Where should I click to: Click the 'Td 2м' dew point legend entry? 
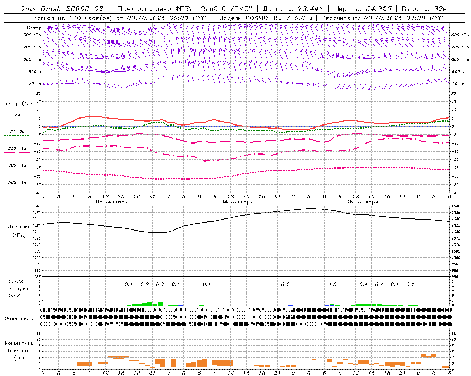[17, 131]
